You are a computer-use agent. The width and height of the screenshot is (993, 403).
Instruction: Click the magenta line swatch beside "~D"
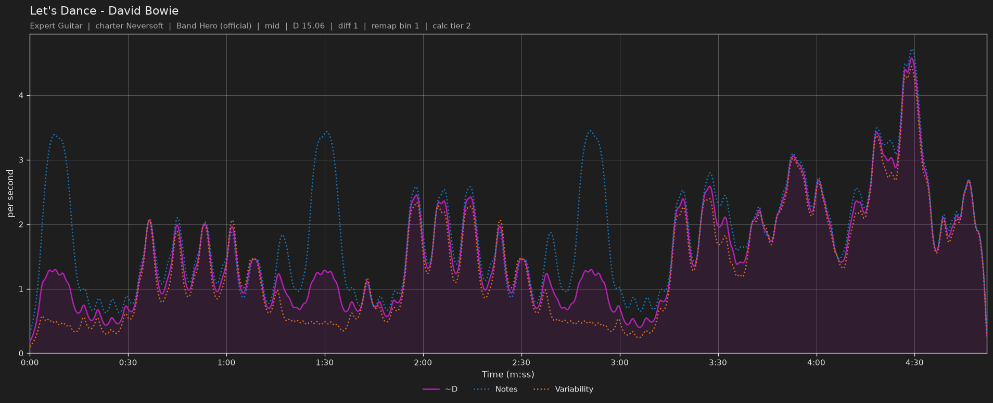point(431,389)
